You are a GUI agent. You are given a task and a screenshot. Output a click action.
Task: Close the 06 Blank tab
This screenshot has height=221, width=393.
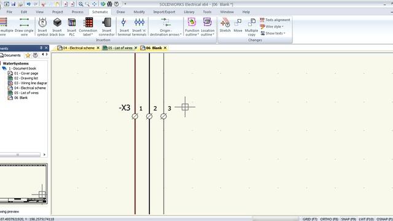pyautogui.click(x=165, y=48)
